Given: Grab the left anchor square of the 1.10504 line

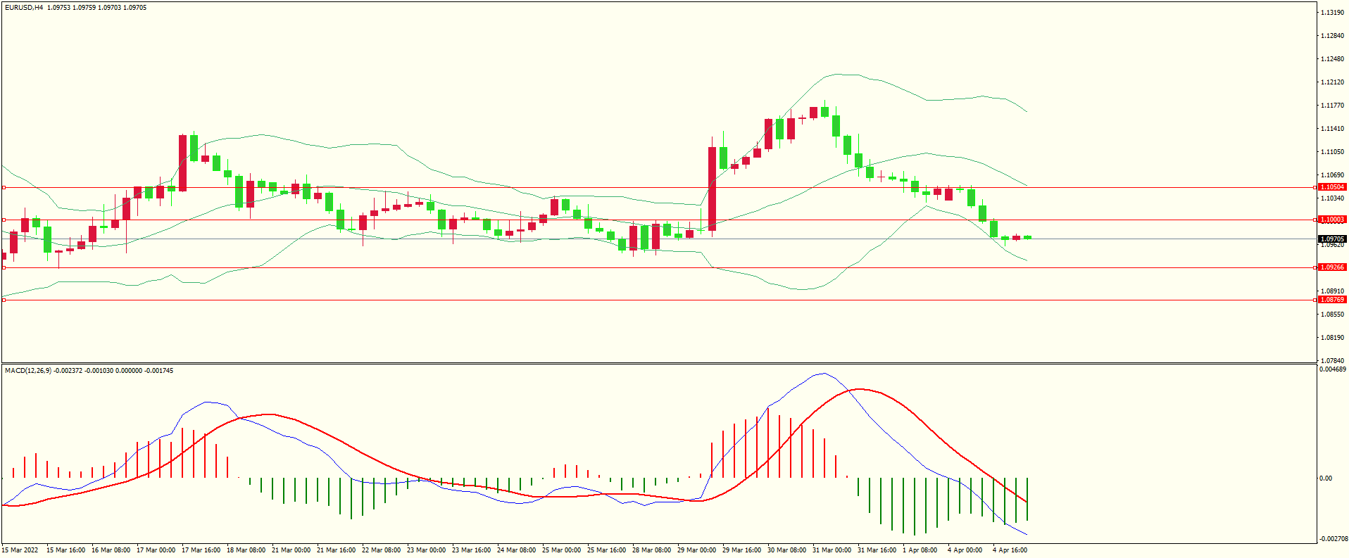Looking at the screenshot, I should point(4,187).
